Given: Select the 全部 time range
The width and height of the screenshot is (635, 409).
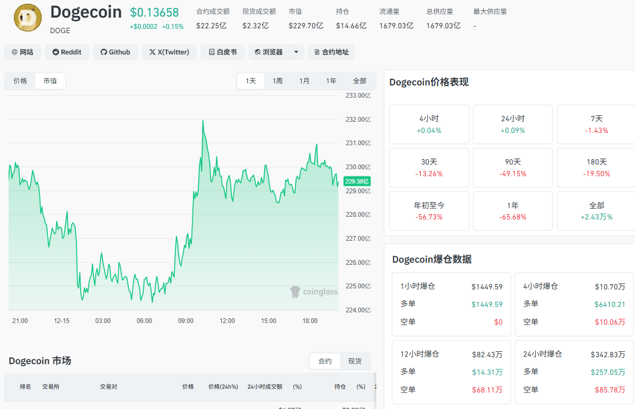Looking at the screenshot, I should pos(360,81).
